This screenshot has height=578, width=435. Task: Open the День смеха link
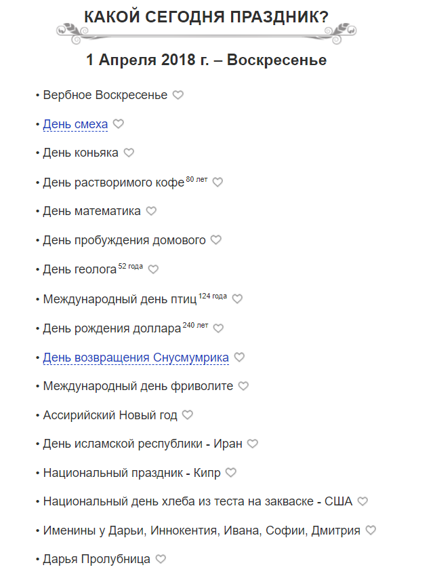(x=75, y=124)
